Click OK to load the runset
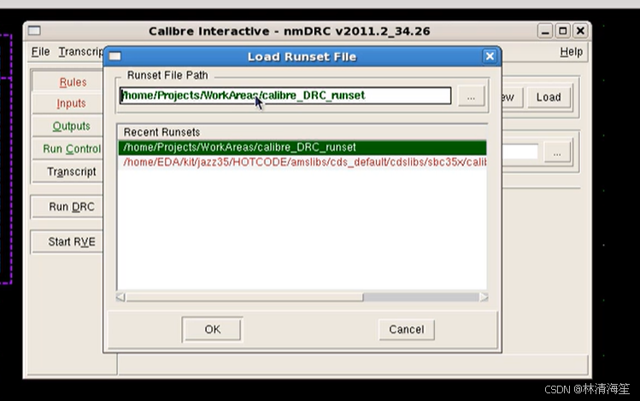Image resolution: width=640 pixels, height=401 pixels. pyautogui.click(x=212, y=329)
